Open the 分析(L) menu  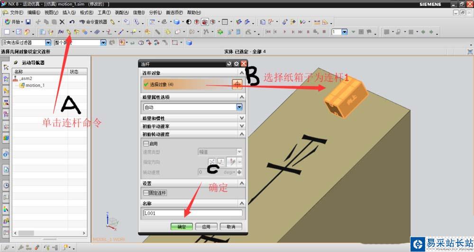tap(155, 12)
